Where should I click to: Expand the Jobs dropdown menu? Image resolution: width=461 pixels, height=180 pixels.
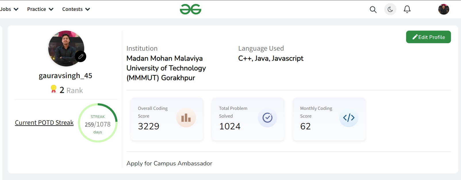click(9, 9)
